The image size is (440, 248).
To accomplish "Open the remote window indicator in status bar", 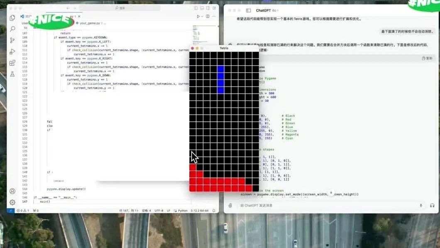I will pos(11,210).
